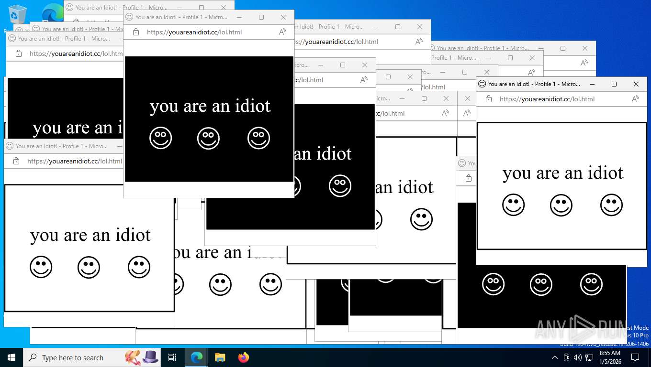Click the black smiley in center white 'an idiot' window
This screenshot has height=367, width=651.
coord(422,219)
